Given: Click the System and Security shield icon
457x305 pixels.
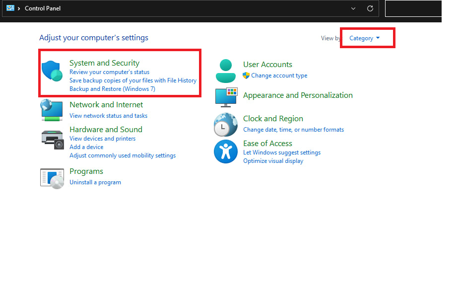Looking at the screenshot, I should (52, 71).
